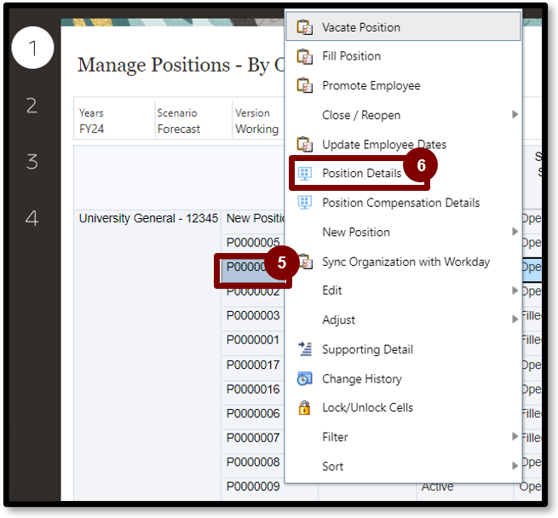The height and width of the screenshot is (518, 558).
Task: Click the Position Details form icon
Action: [x=304, y=174]
